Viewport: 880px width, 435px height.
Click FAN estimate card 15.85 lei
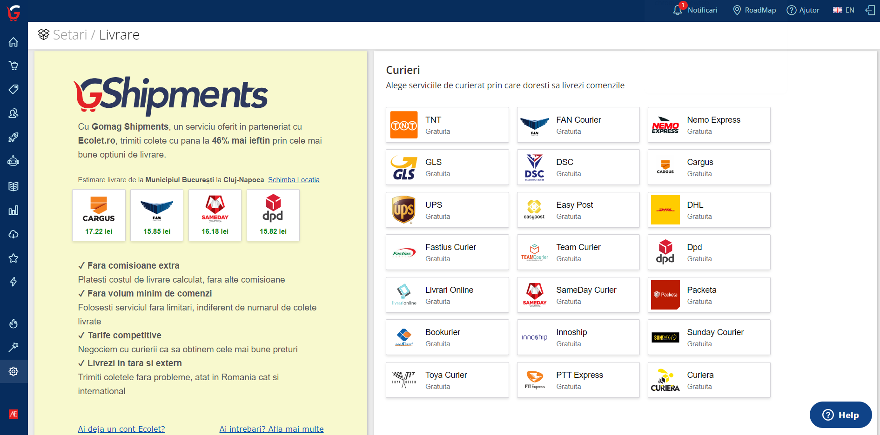point(157,215)
